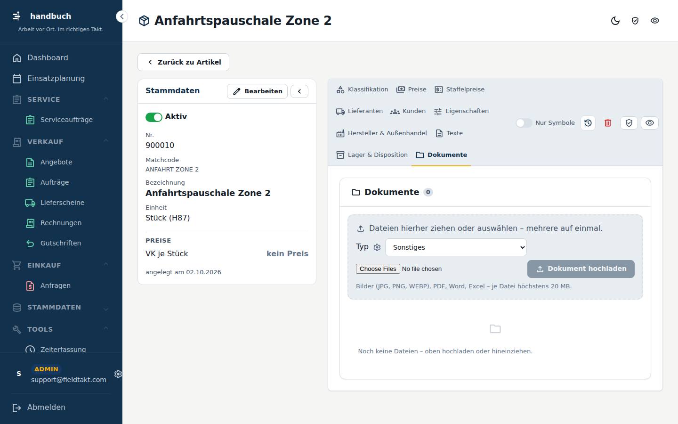Toggle dark mode with the moon icon
This screenshot has height=424, width=678.
tap(615, 21)
